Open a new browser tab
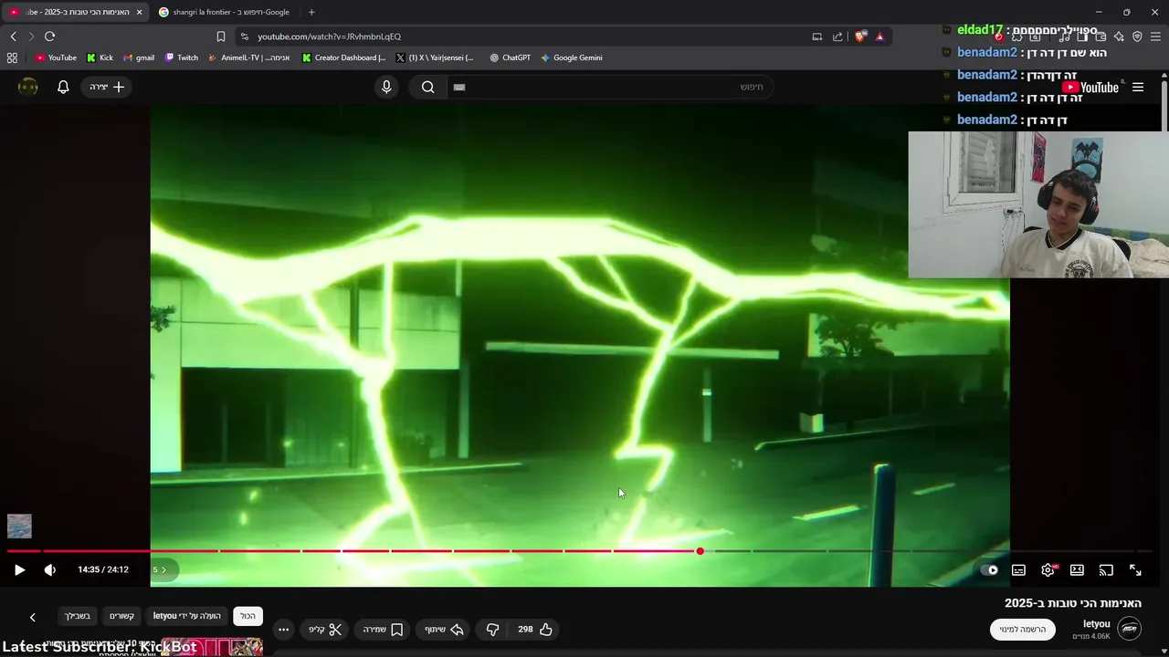The image size is (1169, 657). pyautogui.click(x=311, y=12)
